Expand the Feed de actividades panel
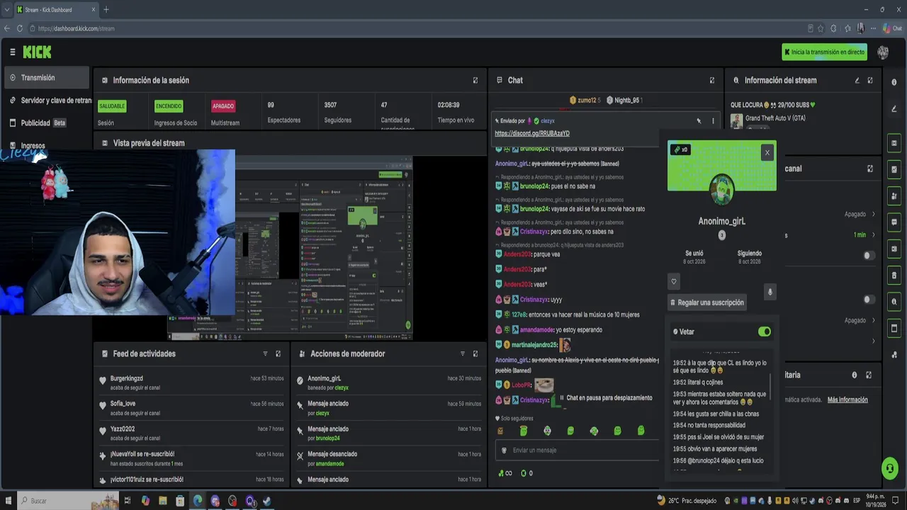This screenshot has width=907, height=510. point(278,354)
